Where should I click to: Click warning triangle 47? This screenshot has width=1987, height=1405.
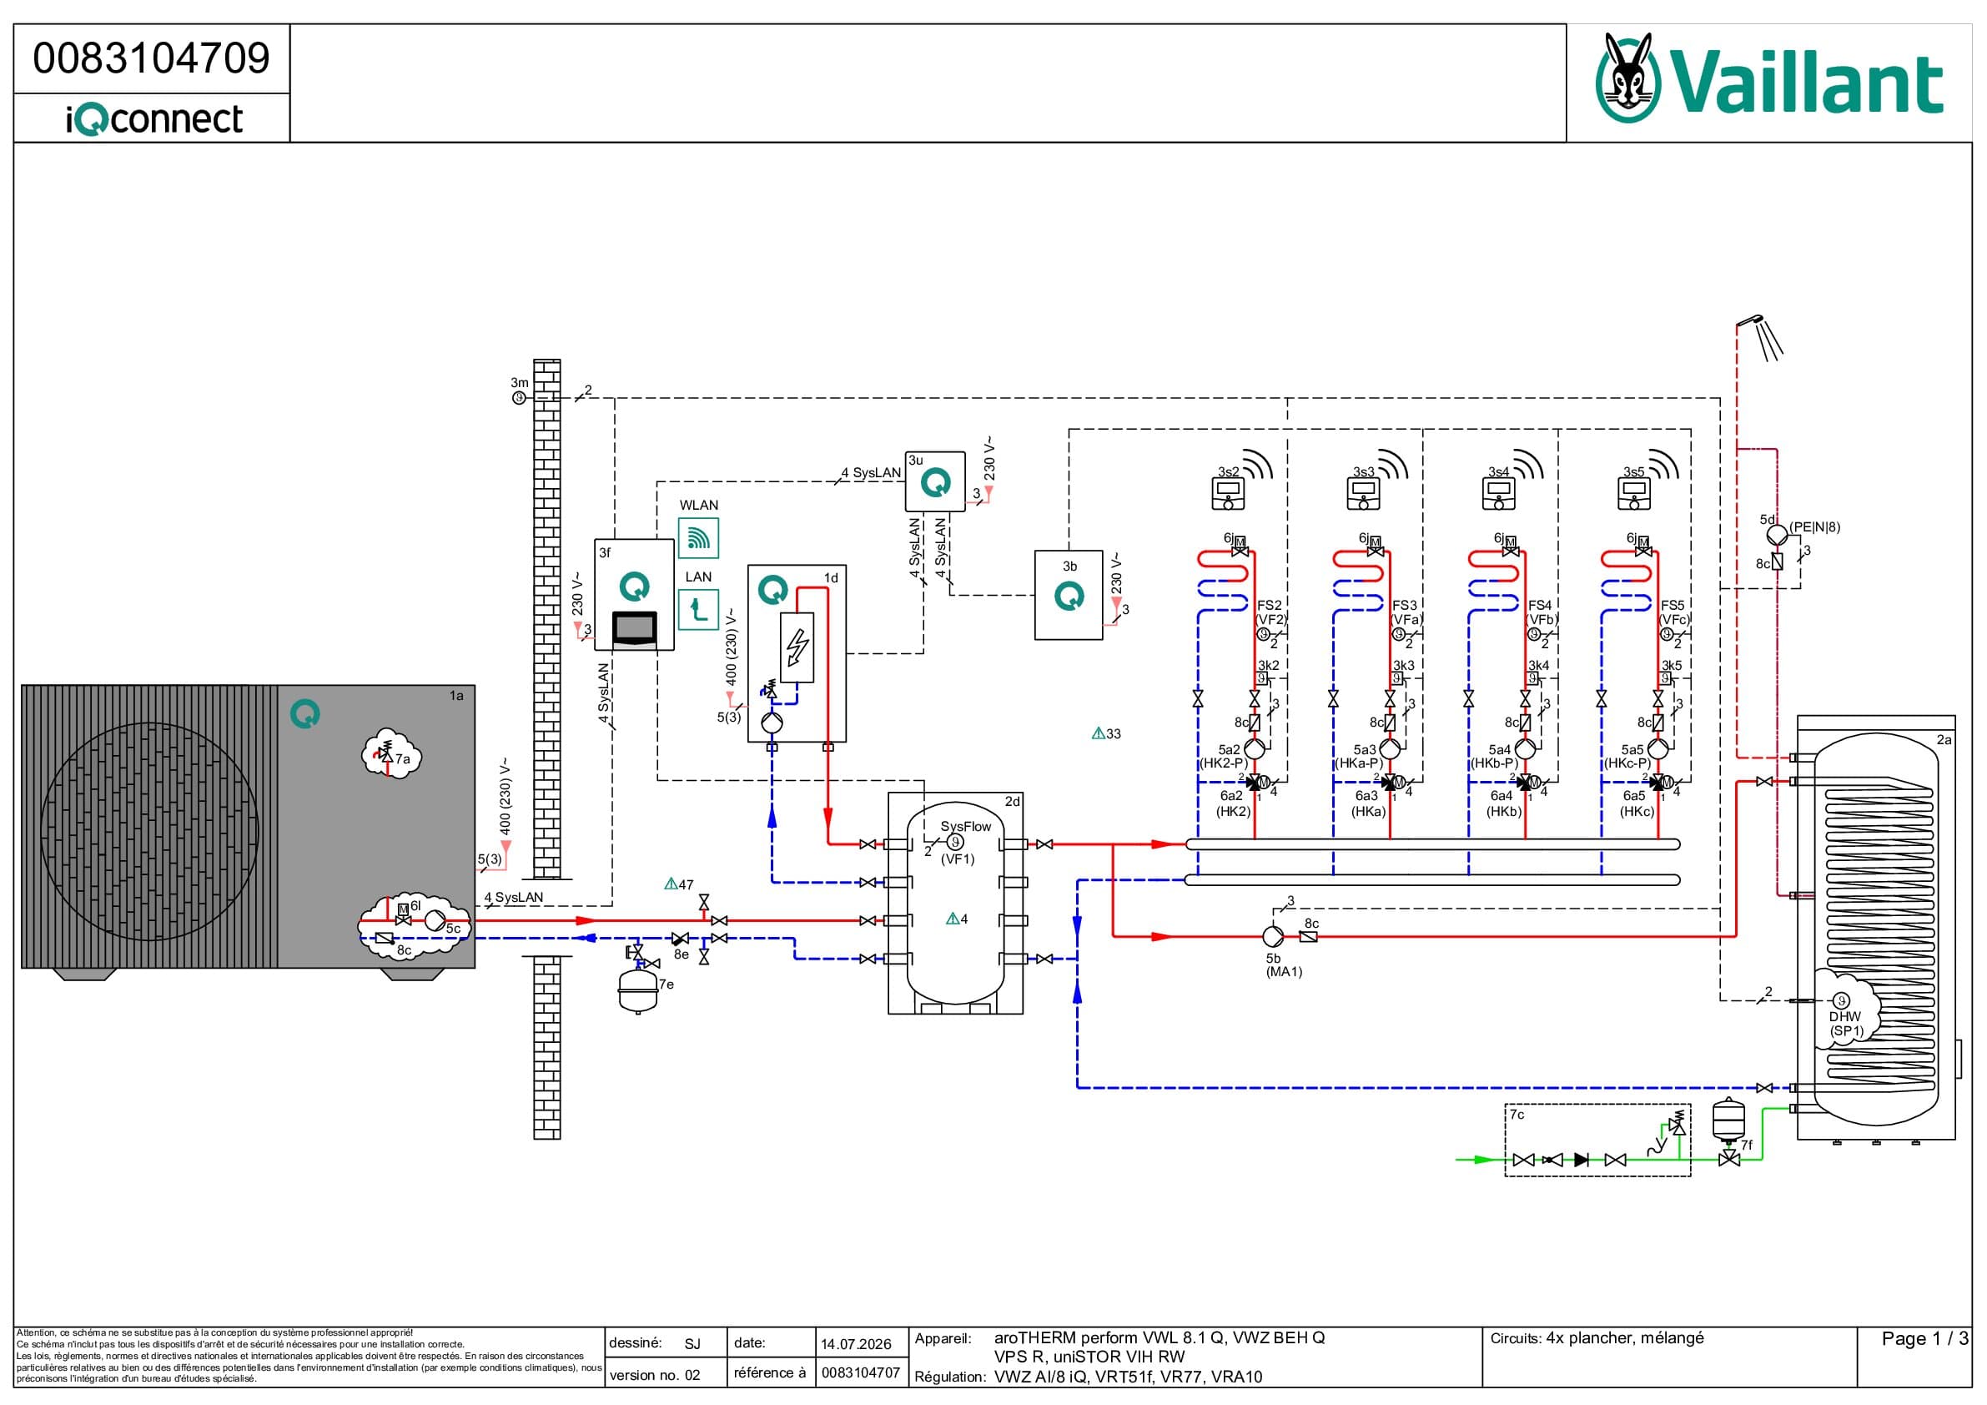[x=678, y=884]
